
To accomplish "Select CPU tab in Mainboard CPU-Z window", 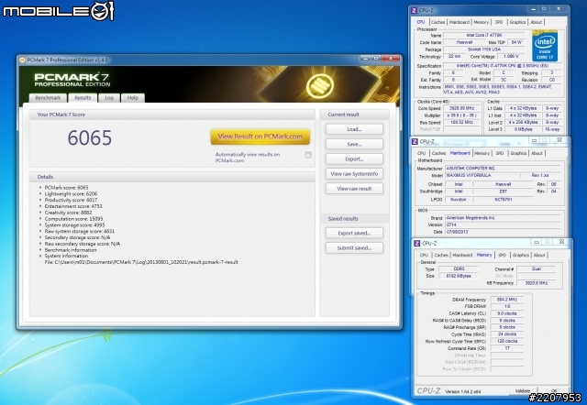I will tap(422, 153).
